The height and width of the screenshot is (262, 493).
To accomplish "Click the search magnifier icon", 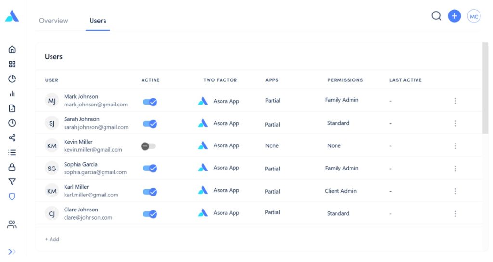I will [x=436, y=16].
